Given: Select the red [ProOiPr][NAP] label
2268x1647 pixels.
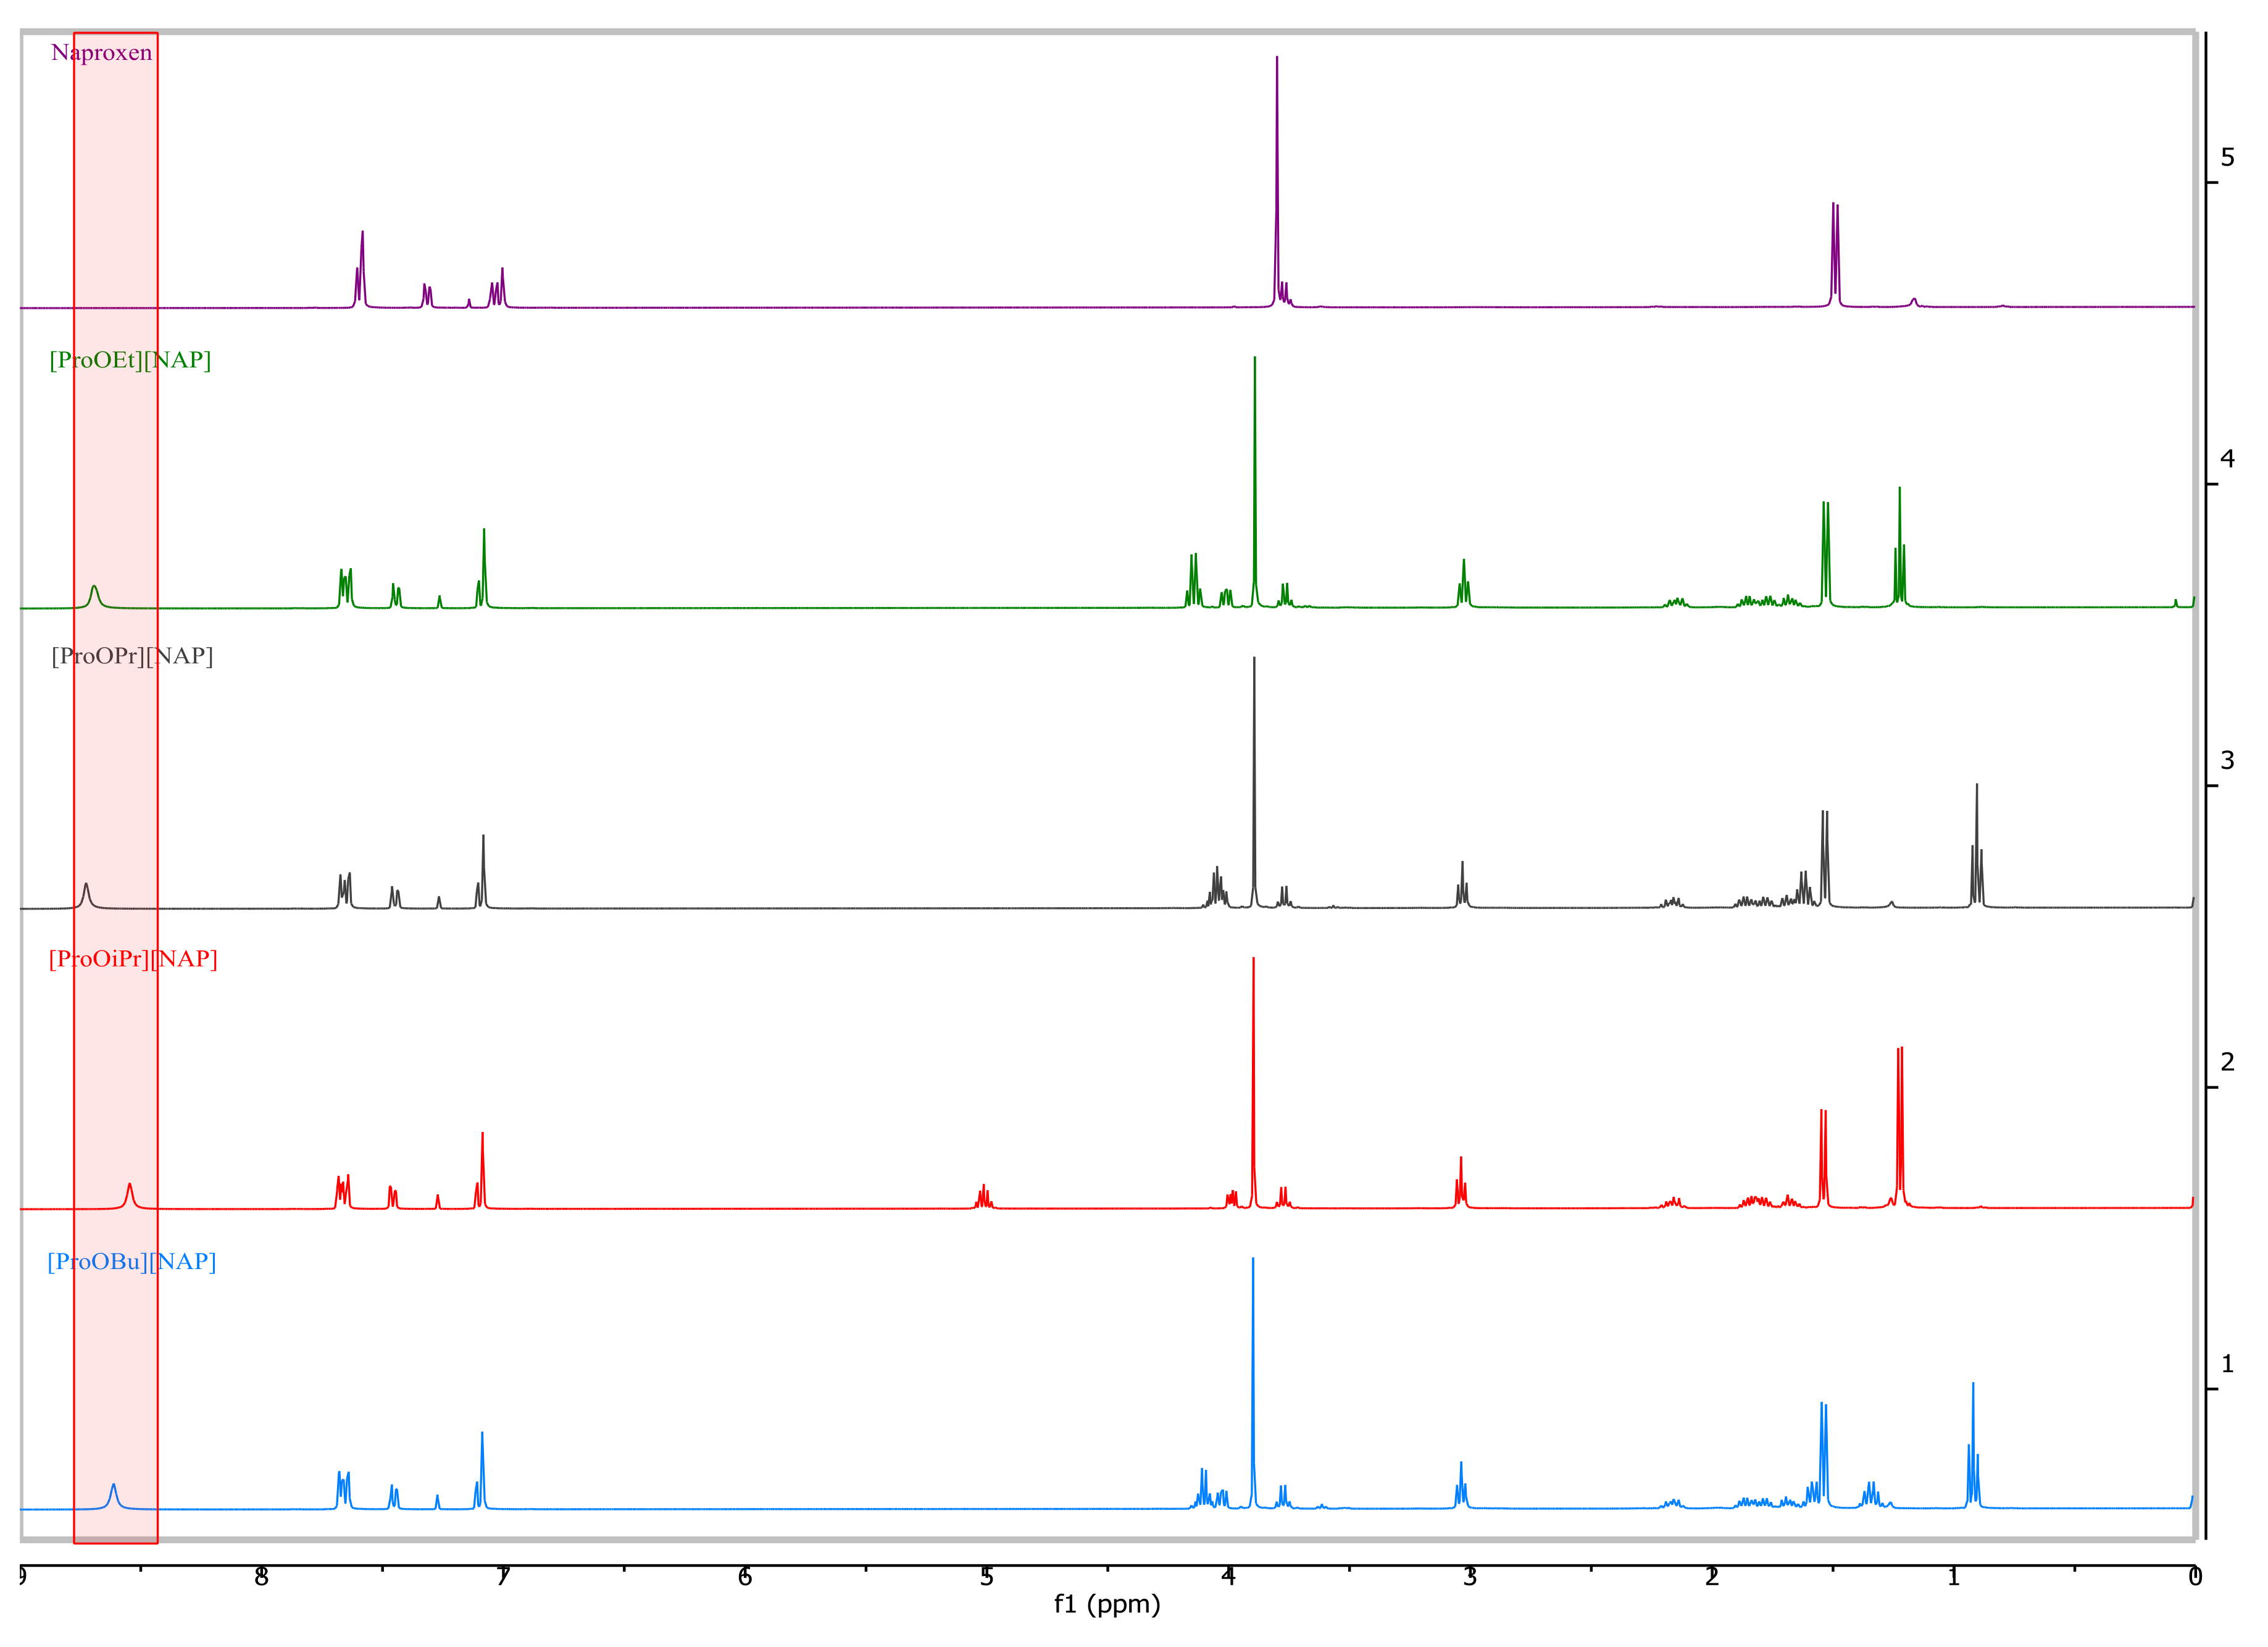Looking at the screenshot, I should [133, 960].
